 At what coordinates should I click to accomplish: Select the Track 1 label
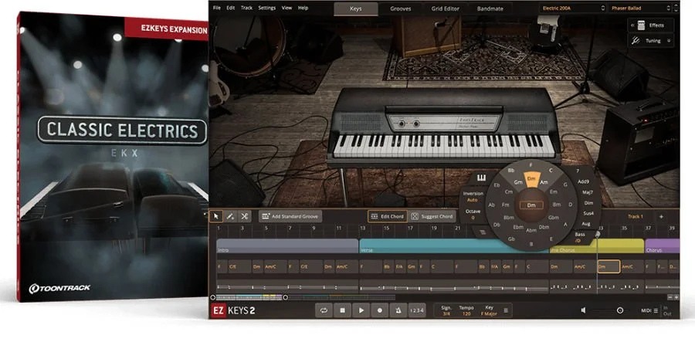click(635, 217)
